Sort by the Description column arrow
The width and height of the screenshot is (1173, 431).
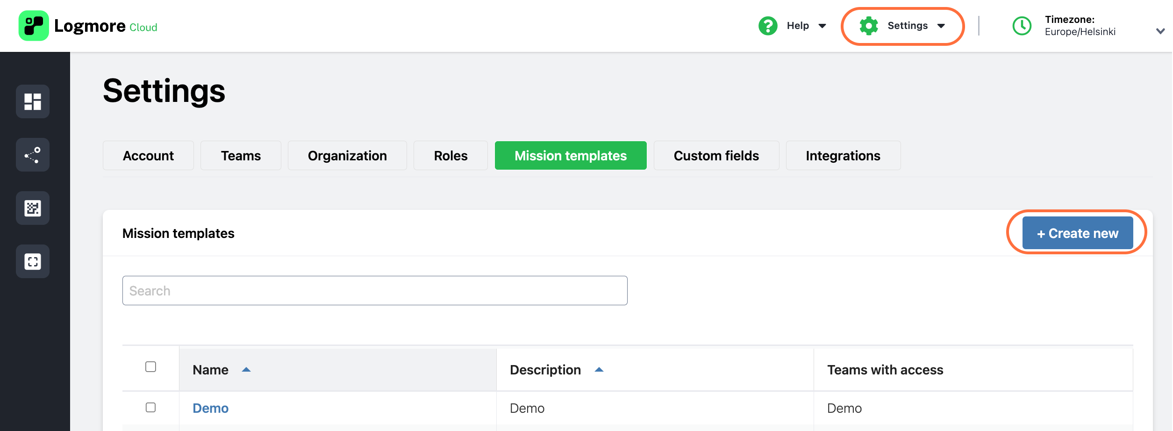point(599,369)
